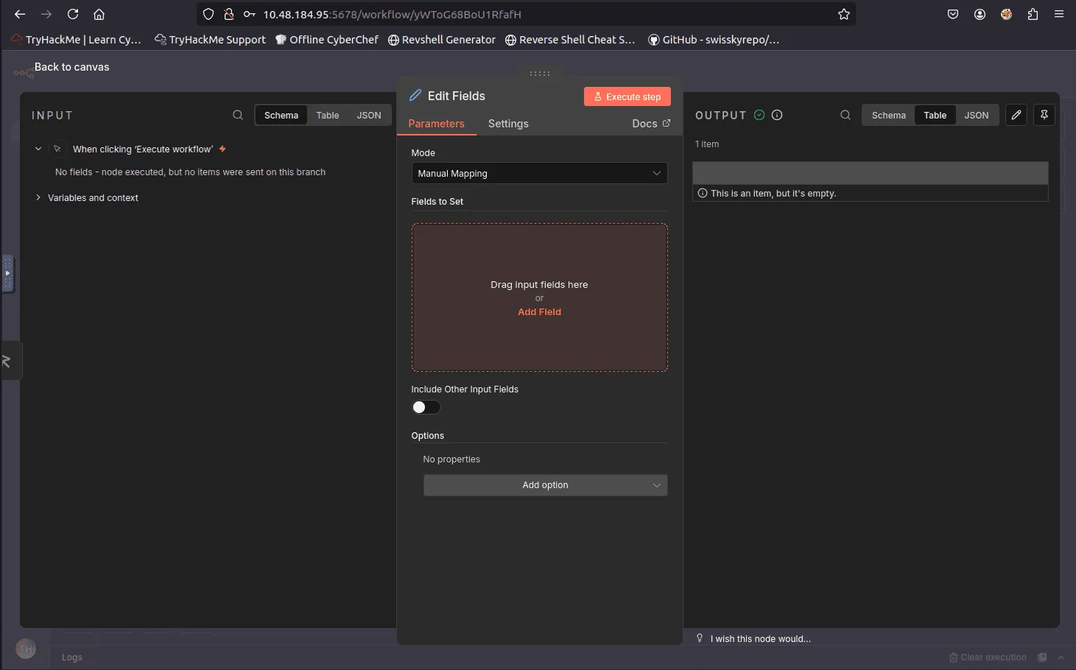Expand Variables and context section
This screenshot has width=1076, height=670.
pyautogui.click(x=93, y=198)
